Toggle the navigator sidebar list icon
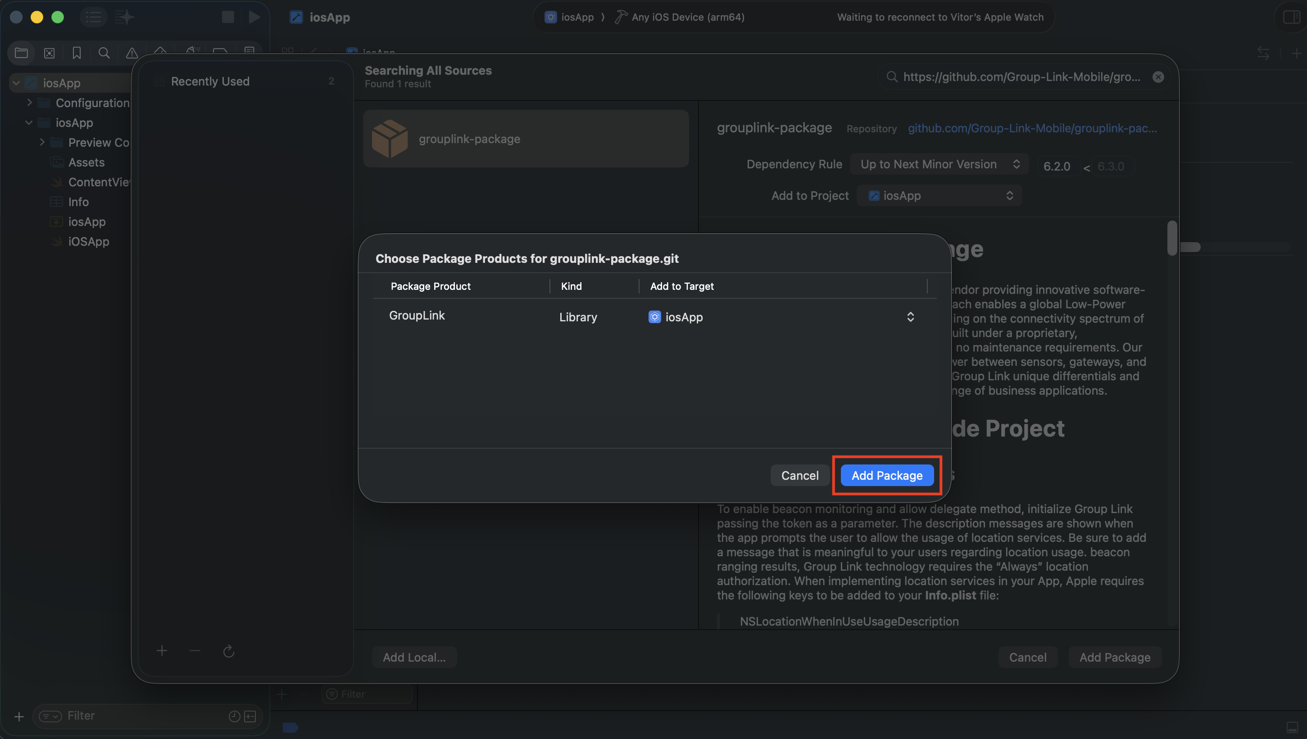 (x=93, y=17)
